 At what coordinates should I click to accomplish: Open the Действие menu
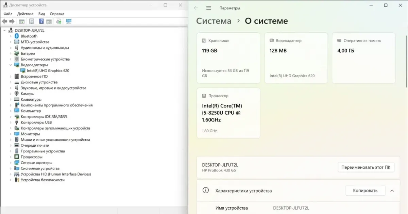pos(25,14)
